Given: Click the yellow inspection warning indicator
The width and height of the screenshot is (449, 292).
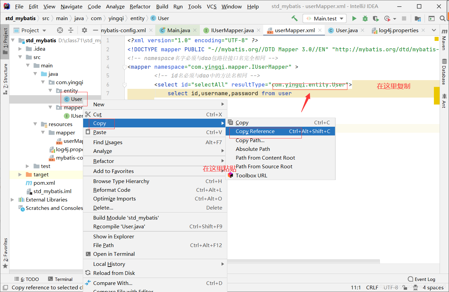Looking at the screenshot, I should [x=437, y=39].
